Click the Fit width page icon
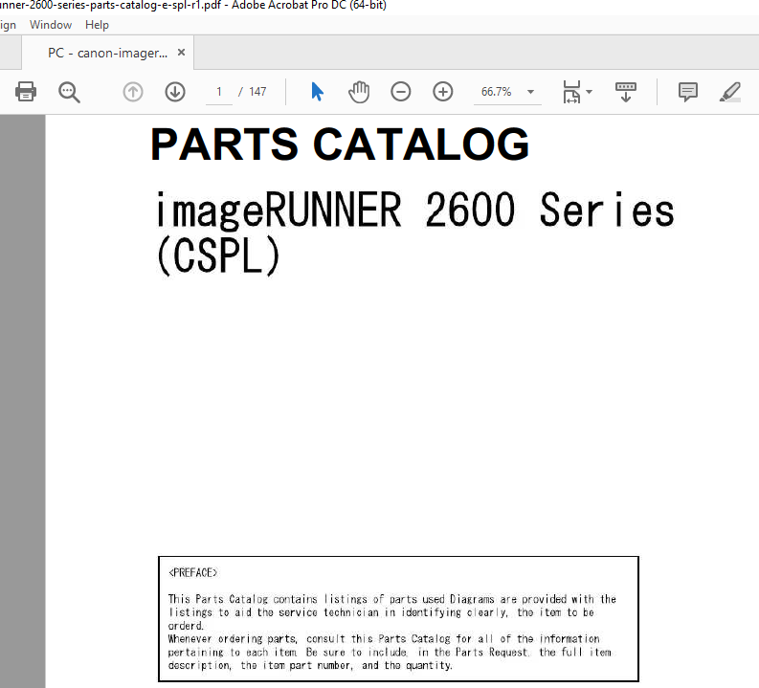This screenshot has width=759, height=688. pyautogui.click(x=571, y=92)
